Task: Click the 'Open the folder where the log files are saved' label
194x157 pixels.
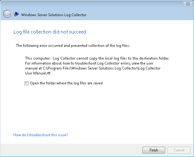Action: [x=66, y=83]
